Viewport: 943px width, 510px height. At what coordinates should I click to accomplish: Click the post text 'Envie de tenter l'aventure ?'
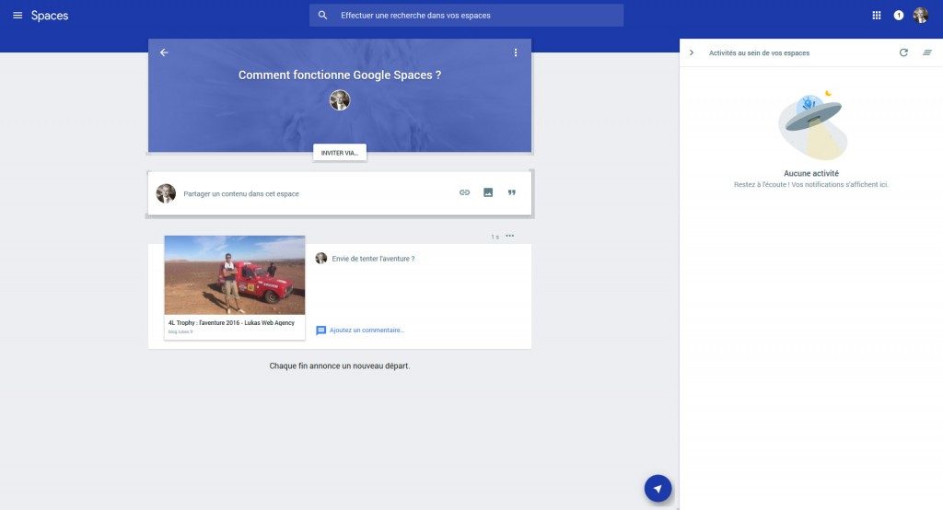tap(373, 259)
